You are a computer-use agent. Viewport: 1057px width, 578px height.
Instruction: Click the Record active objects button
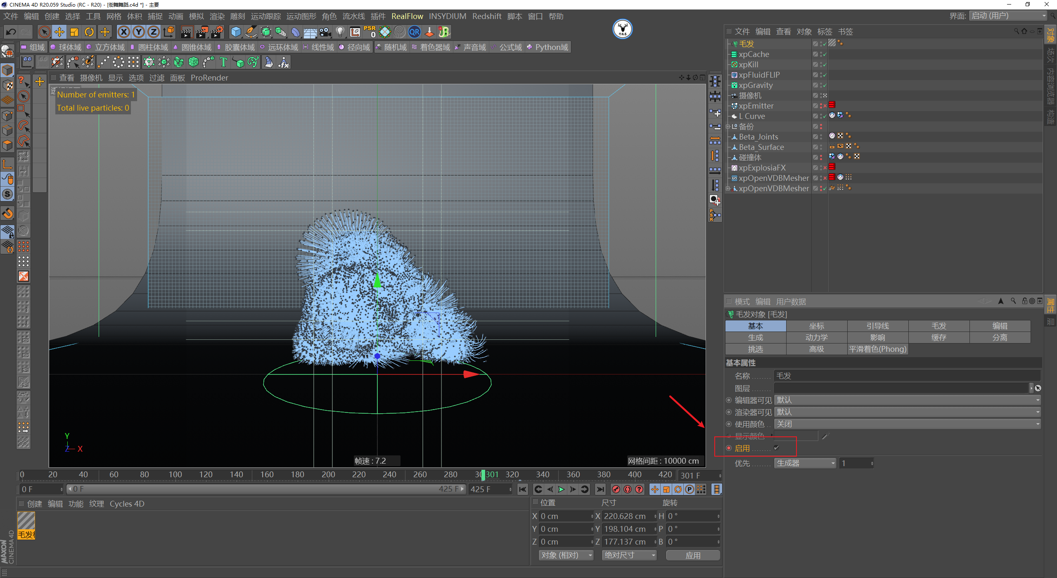tap(616, 489)
